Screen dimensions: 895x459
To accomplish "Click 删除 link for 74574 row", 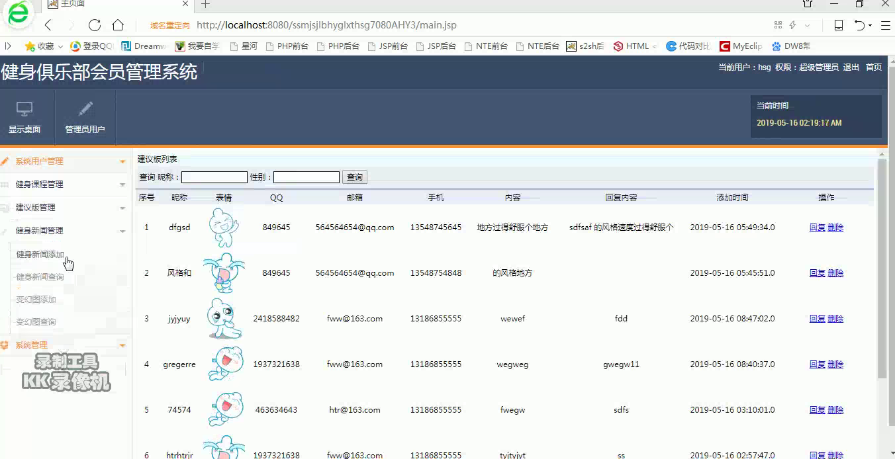I will [x=835, y=410].
